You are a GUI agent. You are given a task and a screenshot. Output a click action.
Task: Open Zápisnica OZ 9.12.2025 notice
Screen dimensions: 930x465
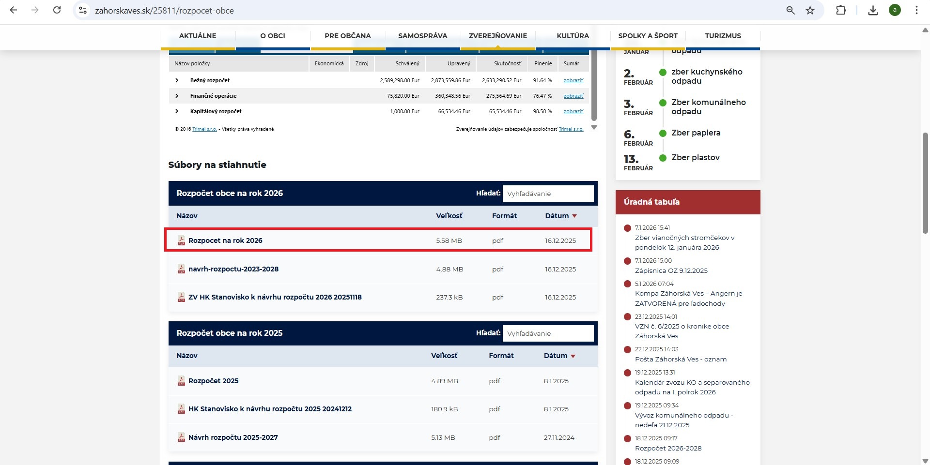(x=671, y=270)
